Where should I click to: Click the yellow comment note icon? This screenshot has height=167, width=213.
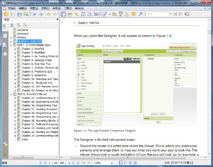pos(134,14)
